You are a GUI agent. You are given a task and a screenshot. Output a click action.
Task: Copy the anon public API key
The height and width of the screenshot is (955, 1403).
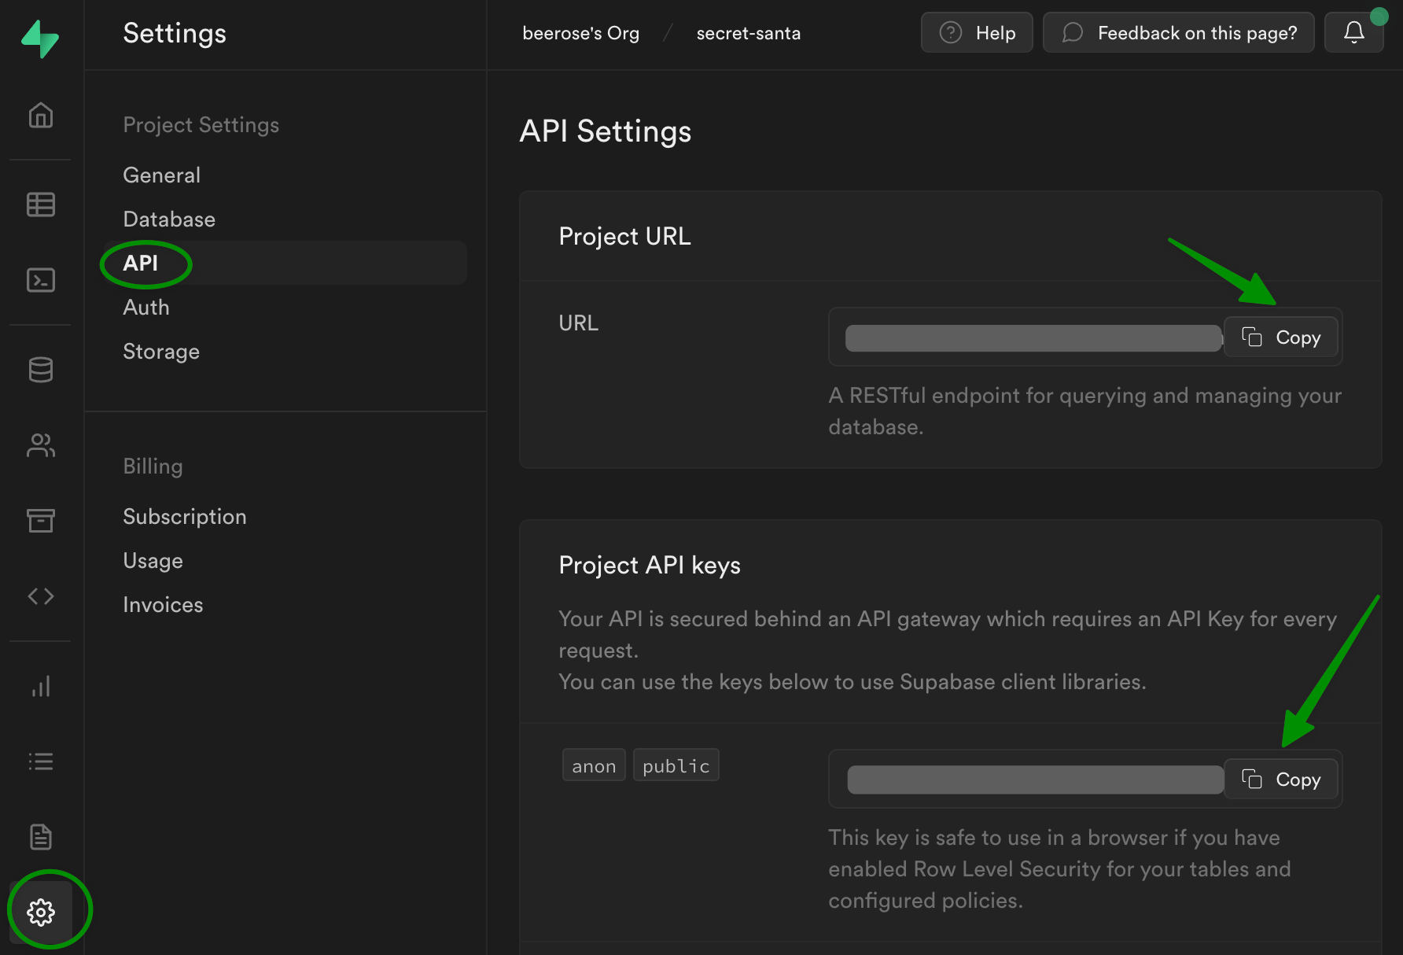1281,780
